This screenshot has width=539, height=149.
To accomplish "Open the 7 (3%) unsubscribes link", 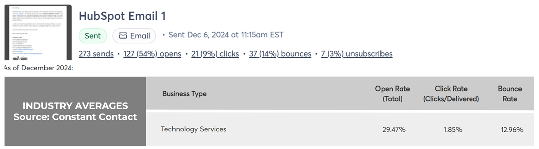I will 357,54.
